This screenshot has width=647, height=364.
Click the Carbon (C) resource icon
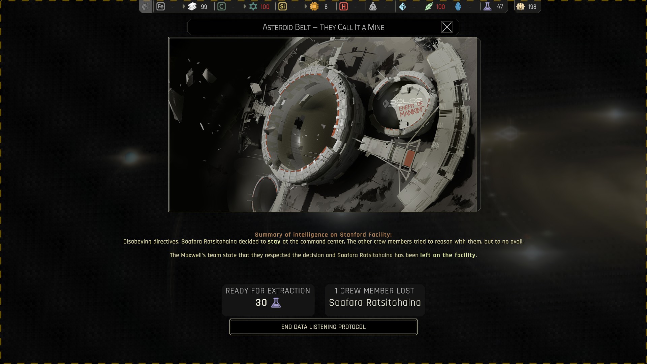(x=221, y=6)
